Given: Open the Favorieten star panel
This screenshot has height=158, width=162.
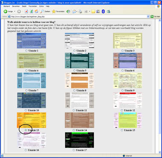Looking at the screenshot, I should coord(58,11).
